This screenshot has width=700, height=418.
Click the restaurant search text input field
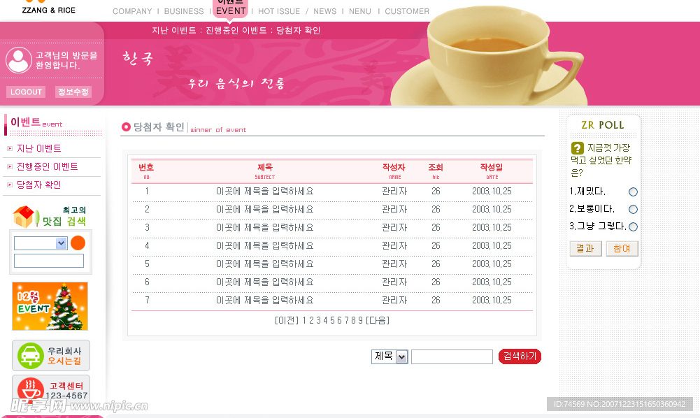click(x=49, y=261)
